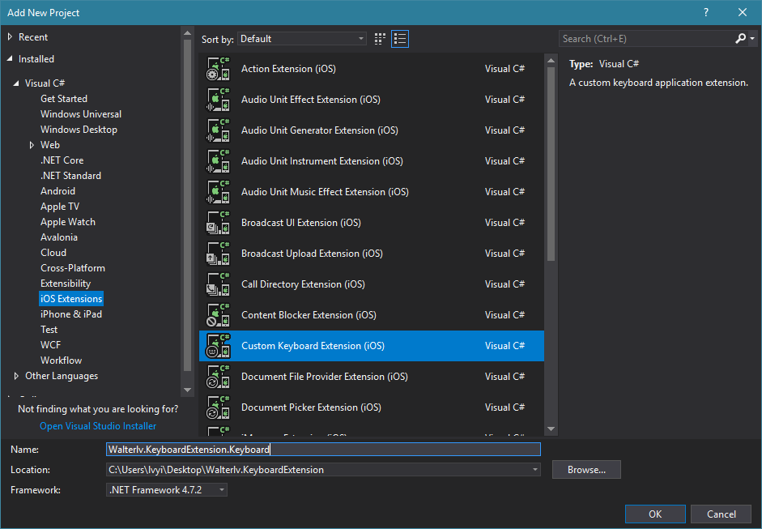Select "Document Picker Extension (iOS)" template name

[312, 407]
